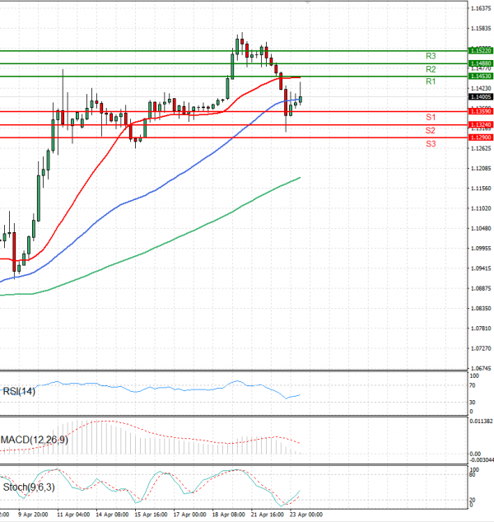The width and height of the screenshot is (494, 522).
Task: Select the black 1.14005 current price tag
Action: point(481,97)
